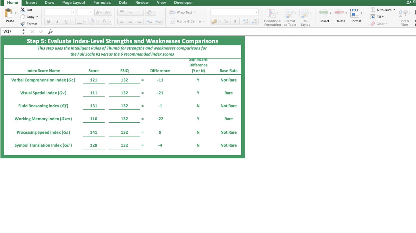Click the Delete cells icon
Image resolution: width=416 pixels, height=233 pixels.
339,13
